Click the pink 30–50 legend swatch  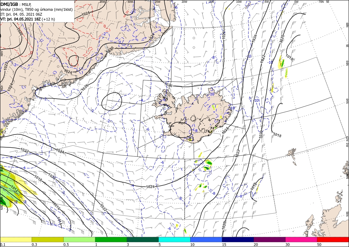point(302,239)
